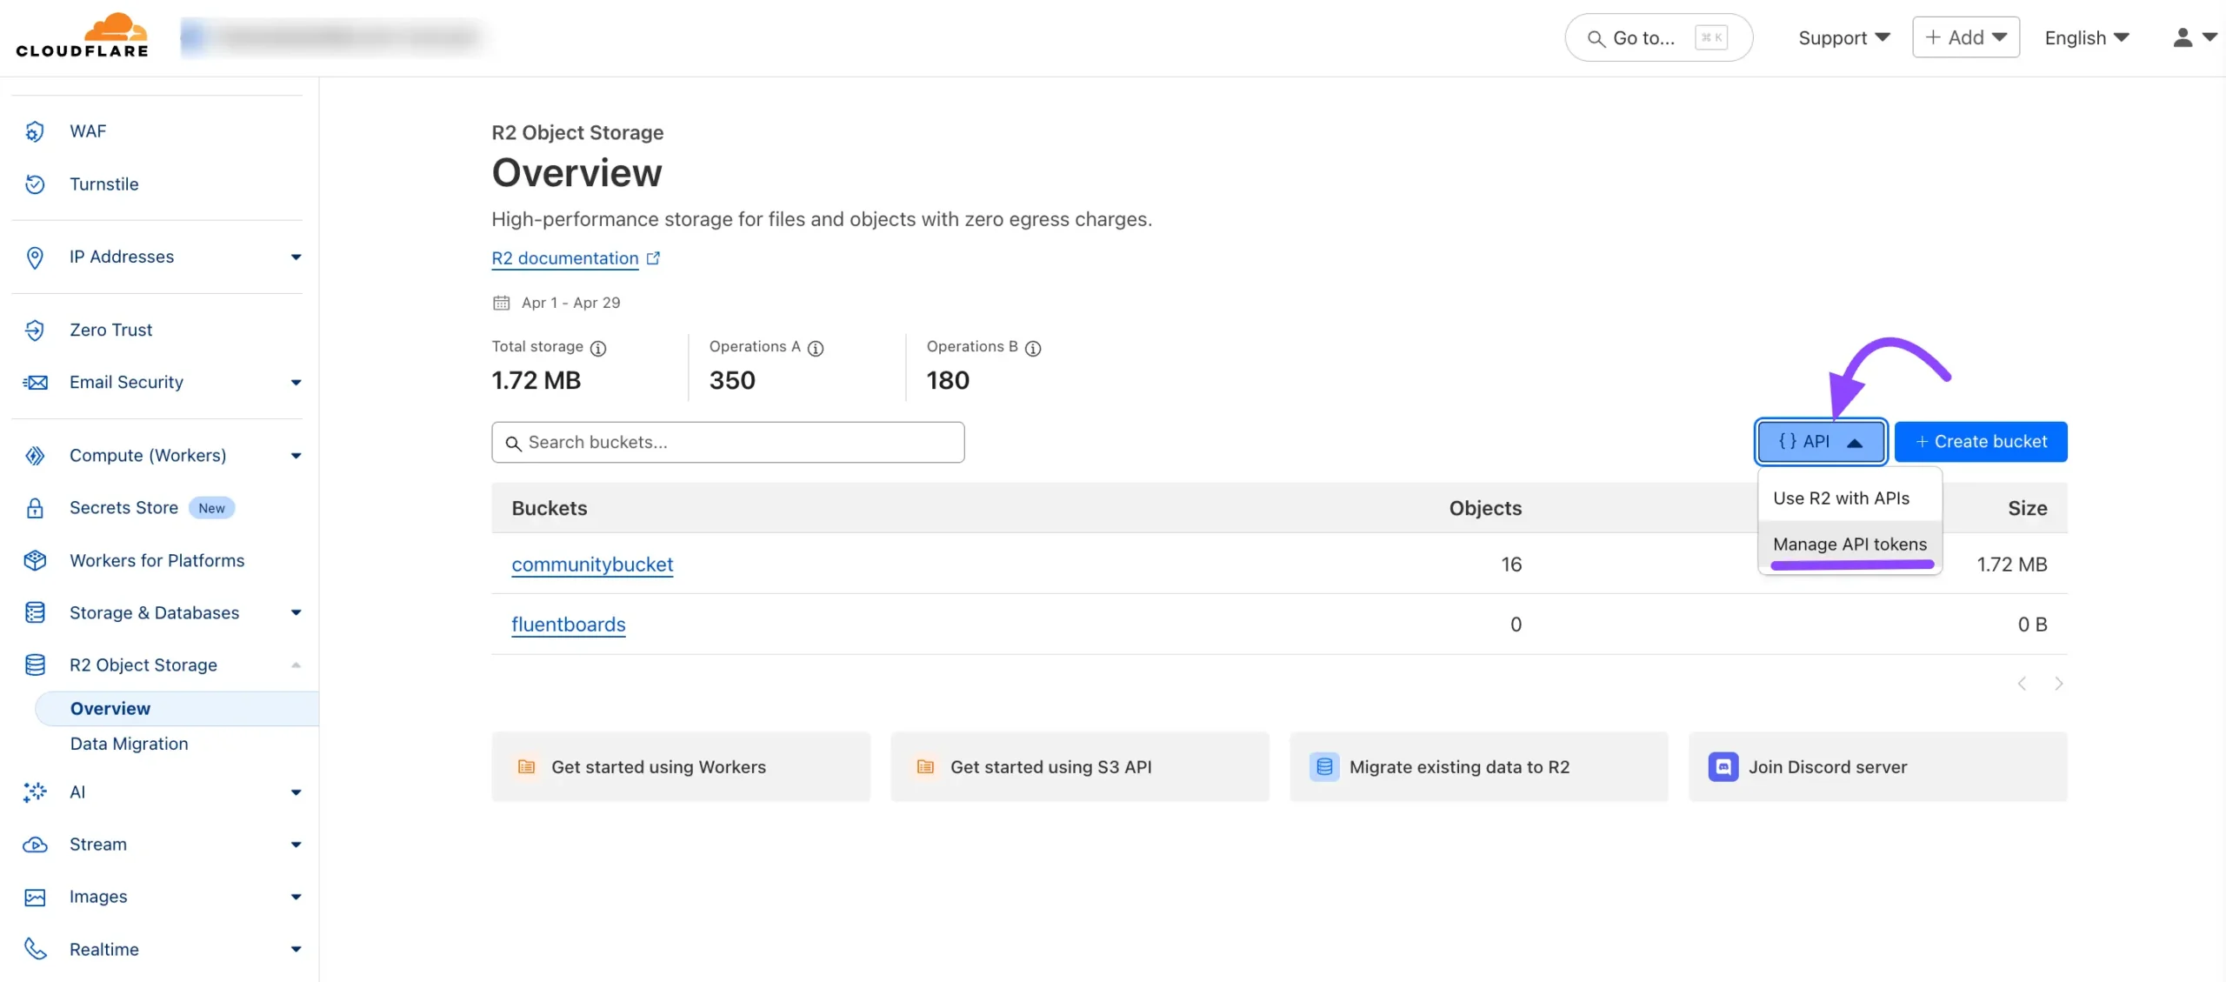Expand the Storage & Databases arrow
The width and height of the screenshot is (2226, 982).
297,613
